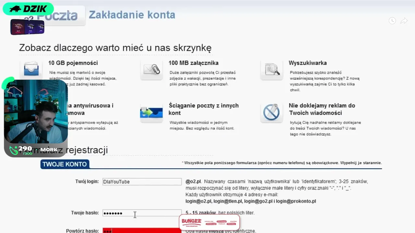Click the '10 GB pojemności' heading
The image size is (415, 233).
coord(73,63)
